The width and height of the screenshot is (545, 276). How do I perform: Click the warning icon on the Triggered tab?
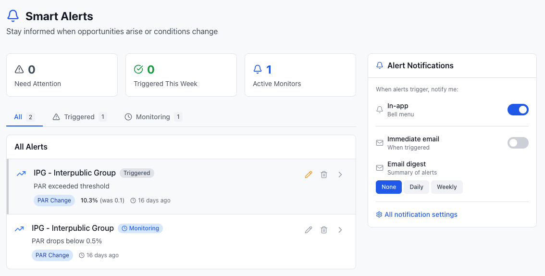pos(56,117)
